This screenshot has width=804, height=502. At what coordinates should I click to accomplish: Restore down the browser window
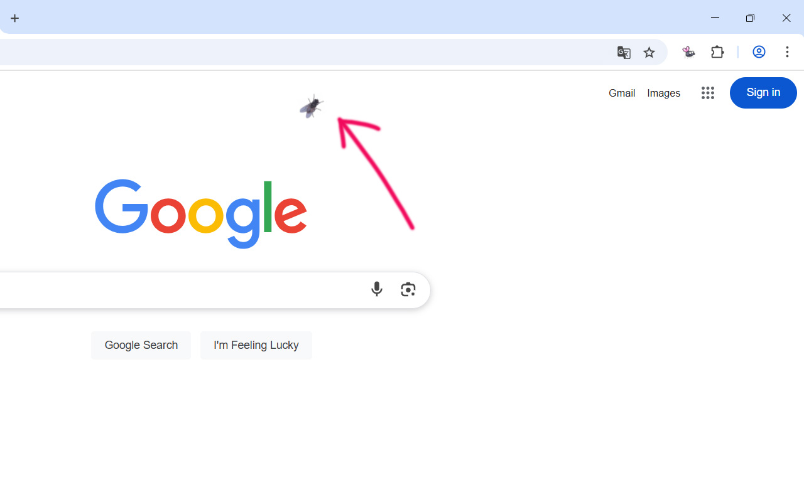pyautogui.click(x=750, y=18)
